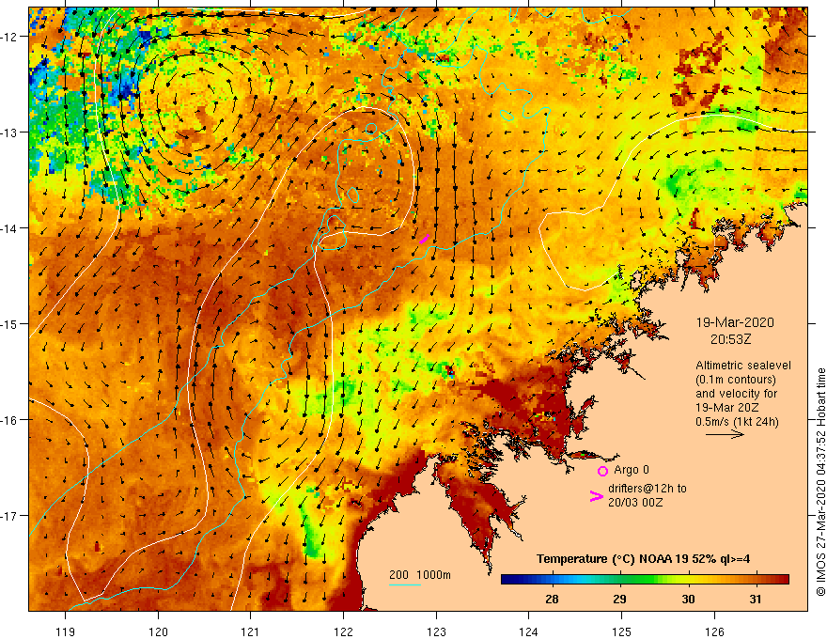This screenshot has width=827, height=639.
Task: Click the longitude axis label '122'
Action: click(343, 631)
